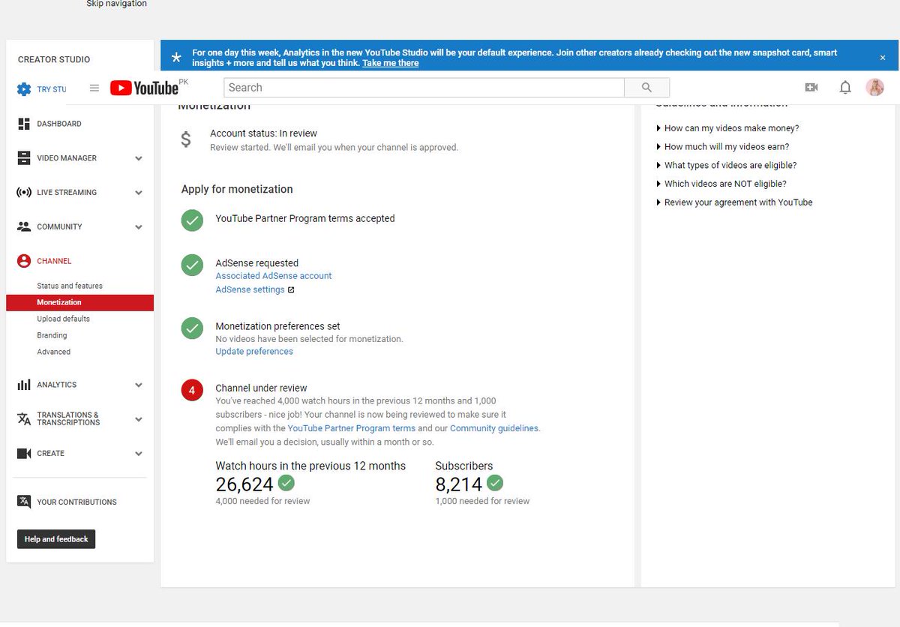Click the green check beside 26,624 watch hours
Image resolution: width=900 pixels, height=627 pixels.
click(x=286, y=482)
